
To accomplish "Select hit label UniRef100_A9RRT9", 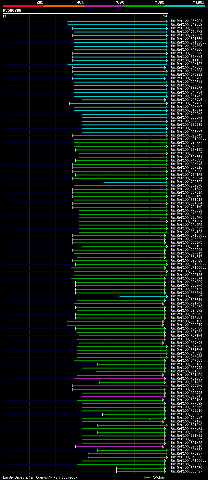I will tap(187, 325).
